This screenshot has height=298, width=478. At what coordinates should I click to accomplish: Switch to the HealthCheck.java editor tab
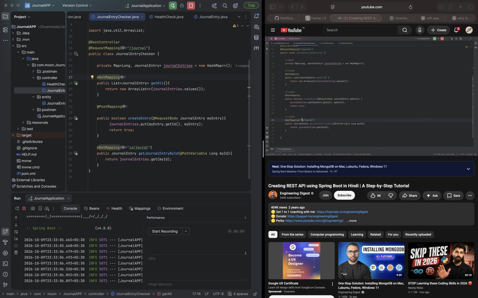[166, 17]
